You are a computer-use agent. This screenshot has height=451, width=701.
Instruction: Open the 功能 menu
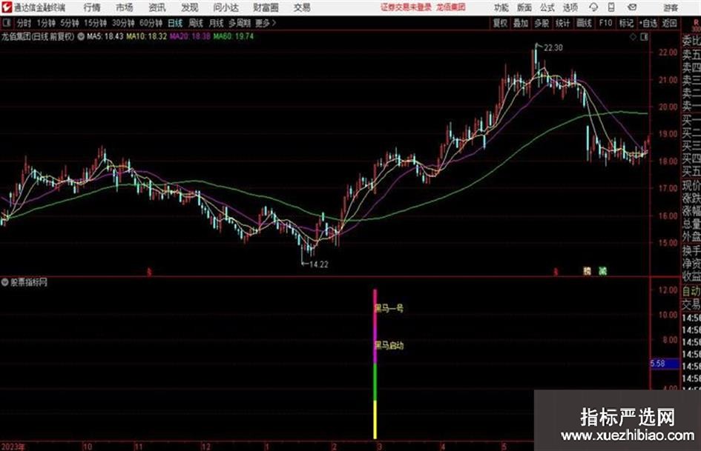pos(501,7)
